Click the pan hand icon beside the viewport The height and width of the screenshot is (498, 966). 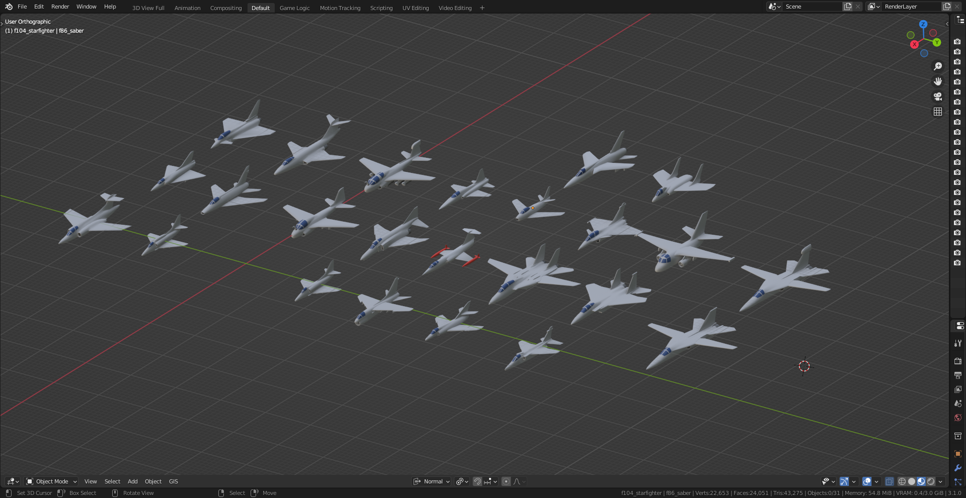tap(938, 81)
